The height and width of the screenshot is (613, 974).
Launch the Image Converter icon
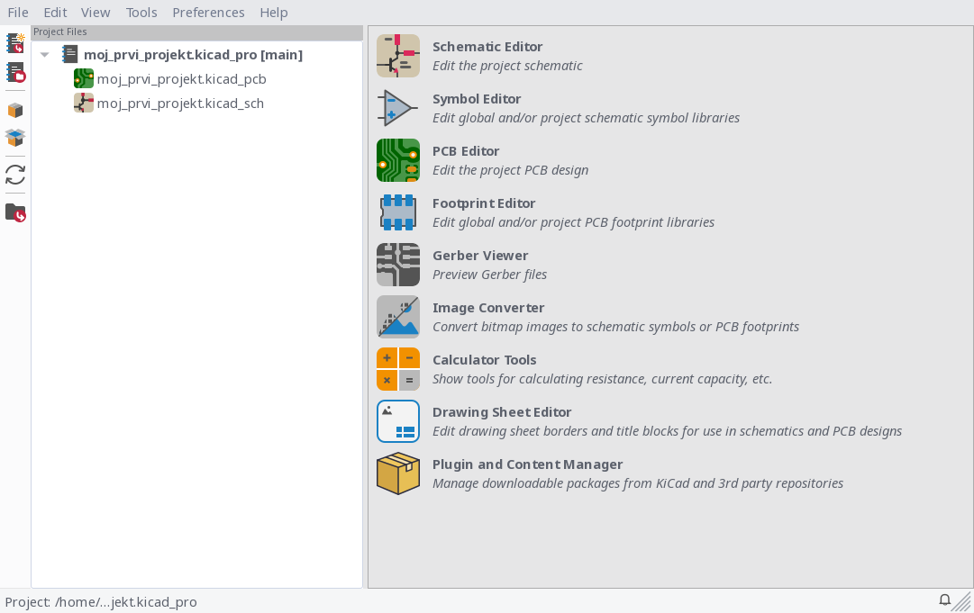(x=398, y=317)
